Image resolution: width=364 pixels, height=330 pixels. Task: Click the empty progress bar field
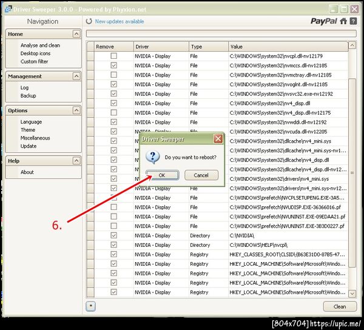click(221, 33)
